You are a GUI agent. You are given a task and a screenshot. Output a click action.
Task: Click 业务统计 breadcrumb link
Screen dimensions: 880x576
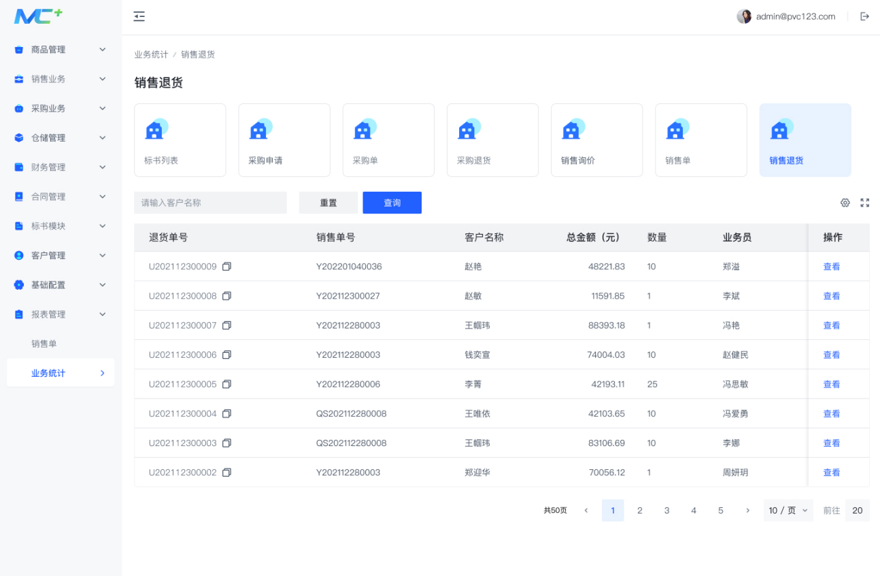[x=151, y=54]
